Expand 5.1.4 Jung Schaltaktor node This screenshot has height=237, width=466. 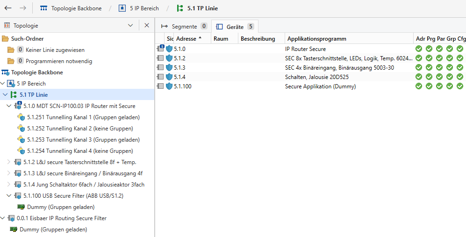pyautogui.click(x=9, y=184)
